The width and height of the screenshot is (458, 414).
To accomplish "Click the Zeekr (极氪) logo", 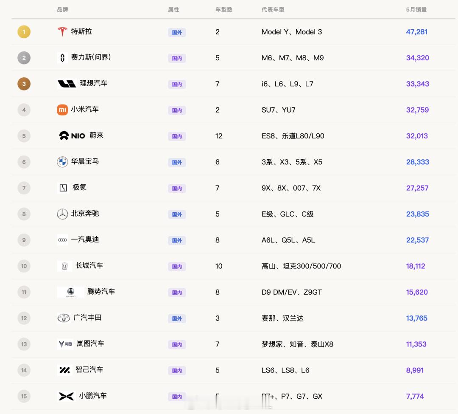I will click(x=63, y=188).
